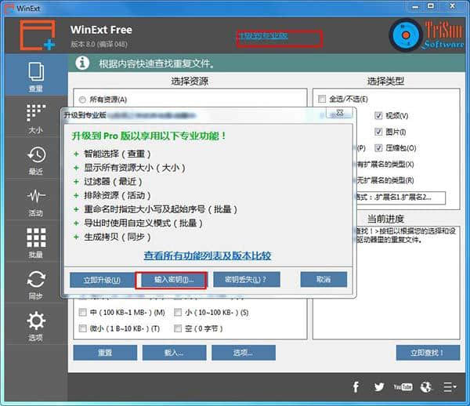This screenshot has height=406, width=470.
Task: Select the 所有资源(A) radio button
Action: tap(82, 100)
